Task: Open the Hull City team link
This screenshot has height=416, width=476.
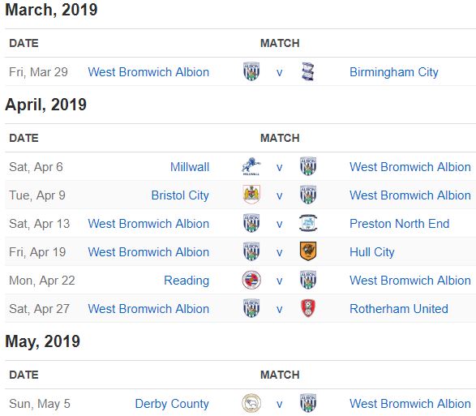Action: point(372,252)
